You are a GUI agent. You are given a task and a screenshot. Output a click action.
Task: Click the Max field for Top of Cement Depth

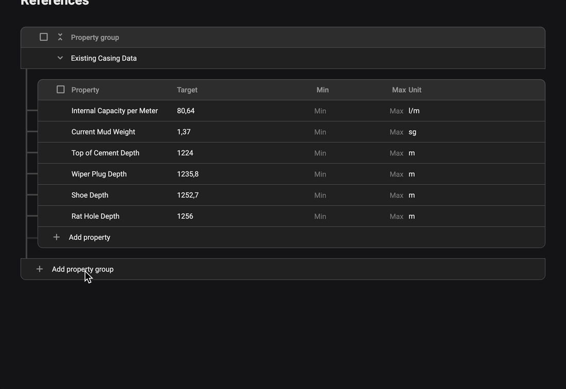396,153
